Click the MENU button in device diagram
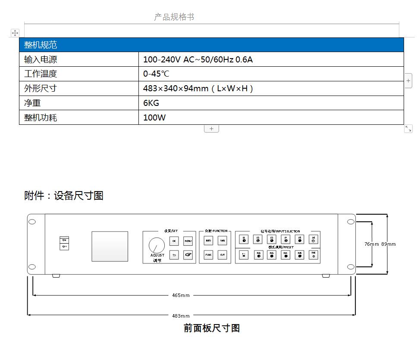The image size is (417, 337). (x=188, y=241)
